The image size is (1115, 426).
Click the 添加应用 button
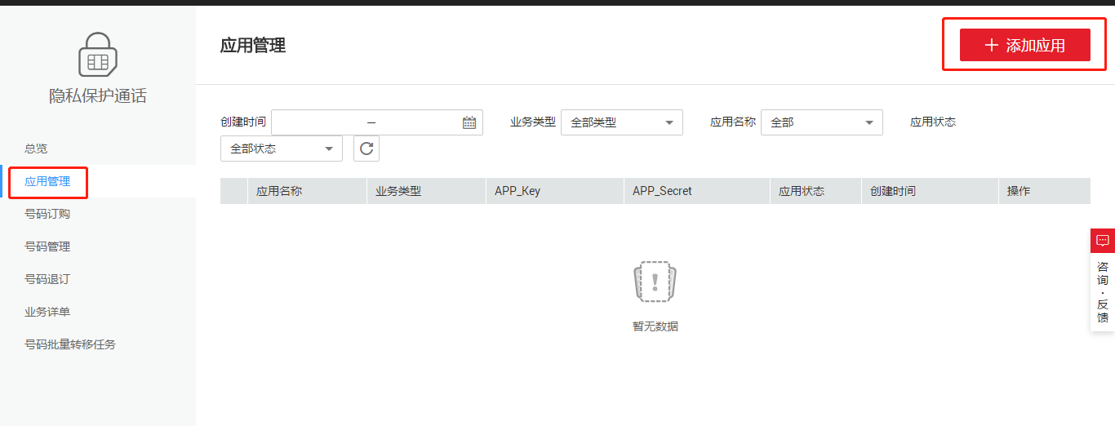[1025, 45]
